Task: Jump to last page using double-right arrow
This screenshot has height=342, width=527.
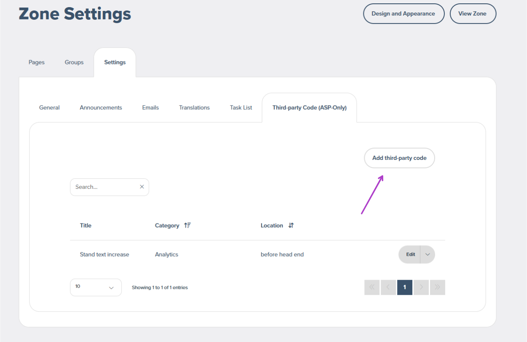Action: coord(437,287)
